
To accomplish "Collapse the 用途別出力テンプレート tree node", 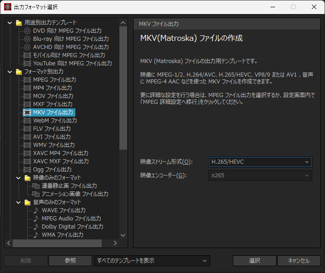I will (x=10, y=23).
